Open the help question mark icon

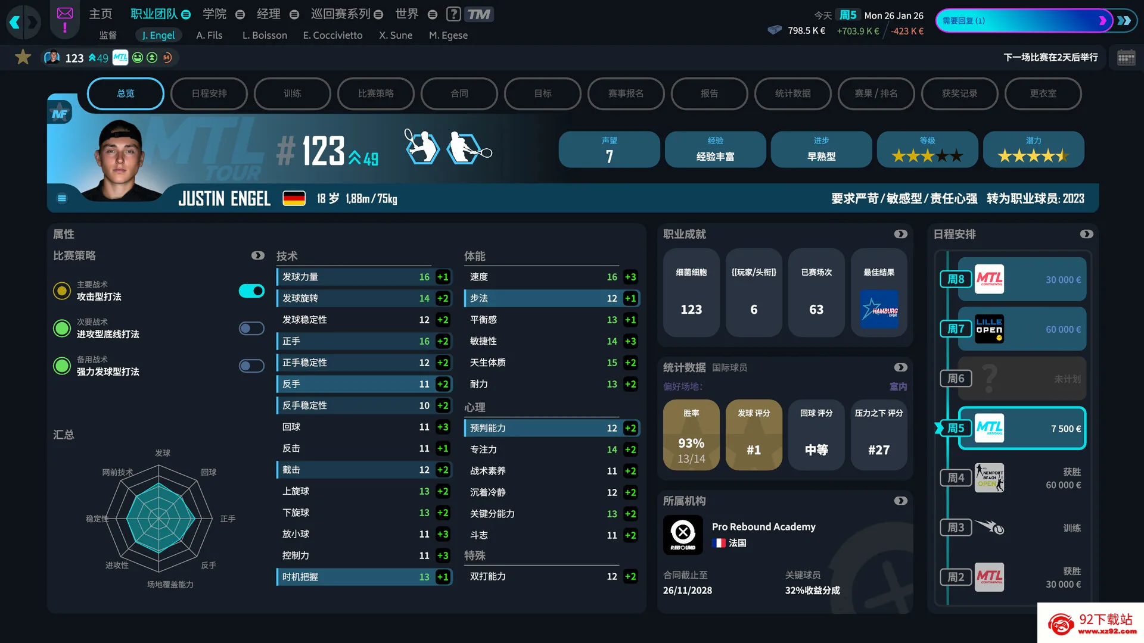pos(453,14)
